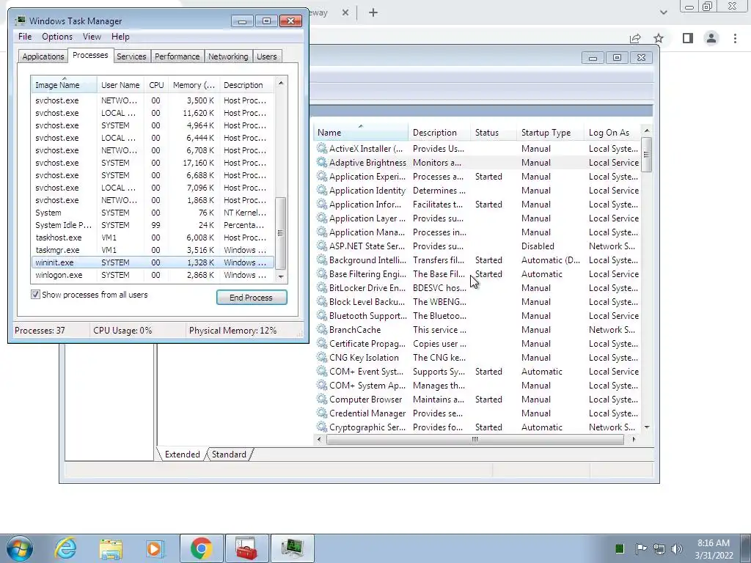Open Chrome tab search dropdown arrow

point(663,12)
